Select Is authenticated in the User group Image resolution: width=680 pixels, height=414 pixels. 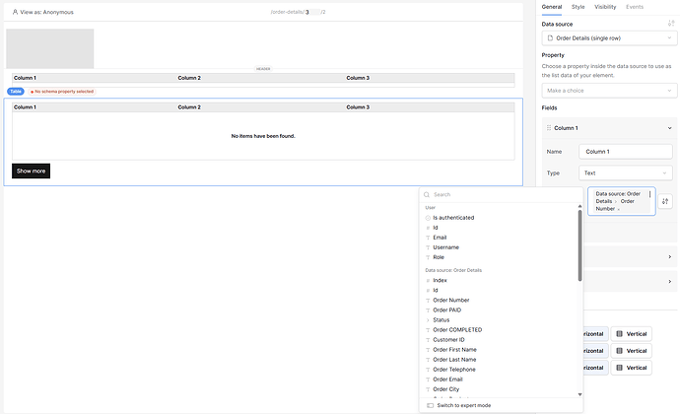(x=453, y=218)
